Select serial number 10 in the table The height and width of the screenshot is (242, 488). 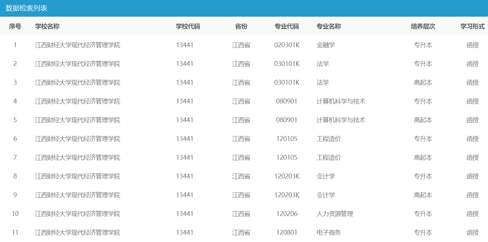point(15,214)
